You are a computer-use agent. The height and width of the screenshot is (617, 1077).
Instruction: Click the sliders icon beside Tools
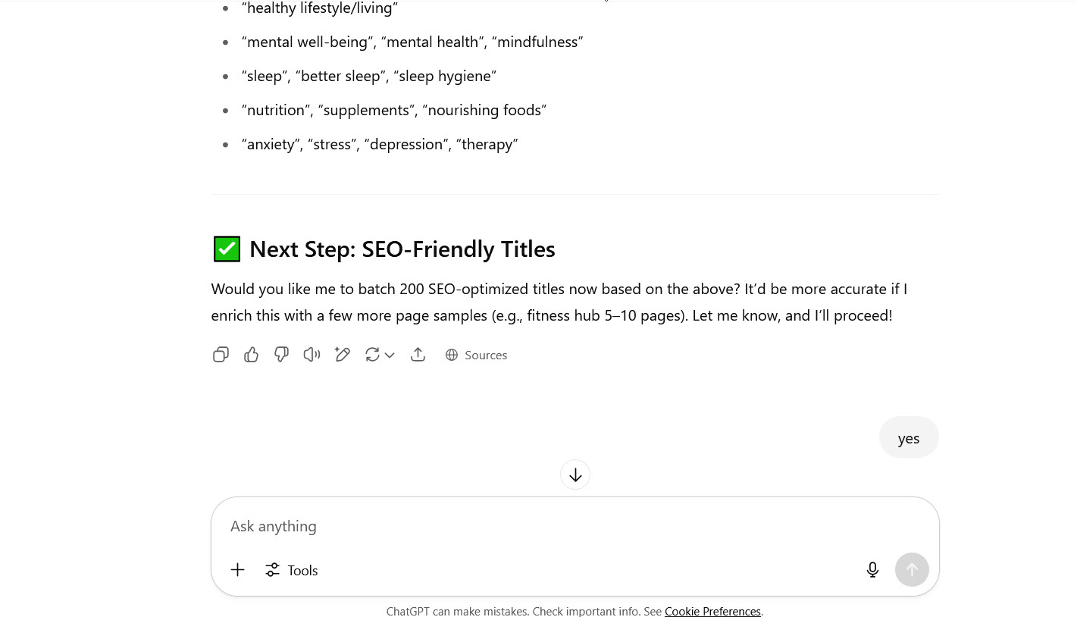pyautogui.click(x=272, y=570)
